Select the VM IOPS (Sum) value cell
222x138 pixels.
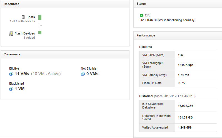click(196, 55)
